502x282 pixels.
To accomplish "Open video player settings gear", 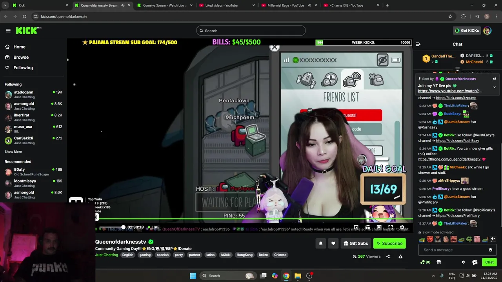I will tap(402, 227).
